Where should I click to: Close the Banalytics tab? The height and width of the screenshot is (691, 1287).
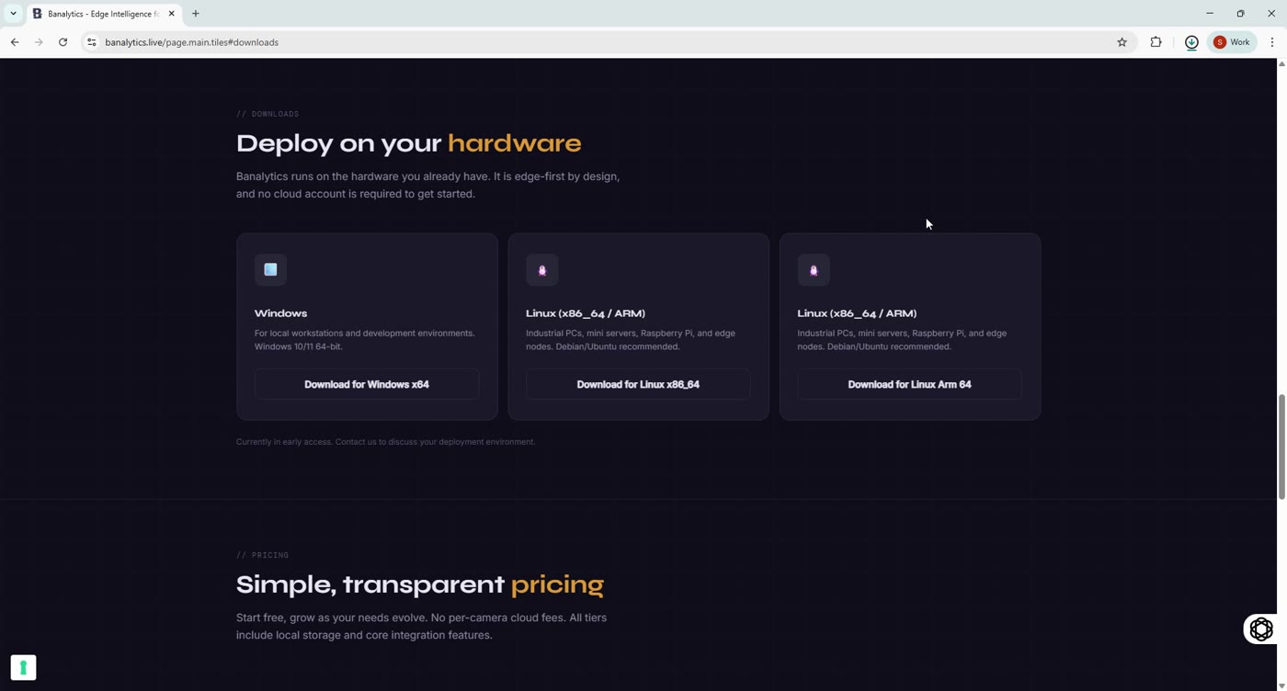click(171, 14)
